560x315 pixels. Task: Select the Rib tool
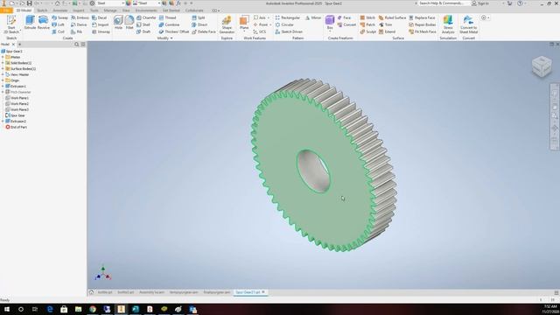coord(76,31)
